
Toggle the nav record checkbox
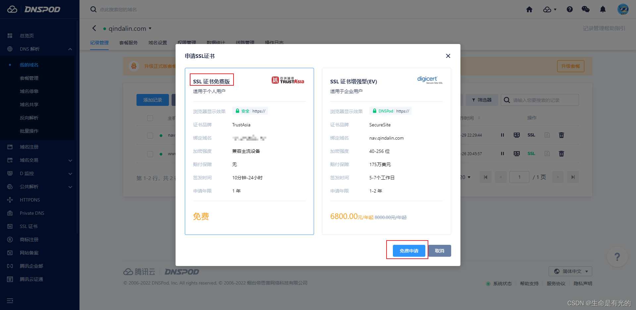[150, 135]
